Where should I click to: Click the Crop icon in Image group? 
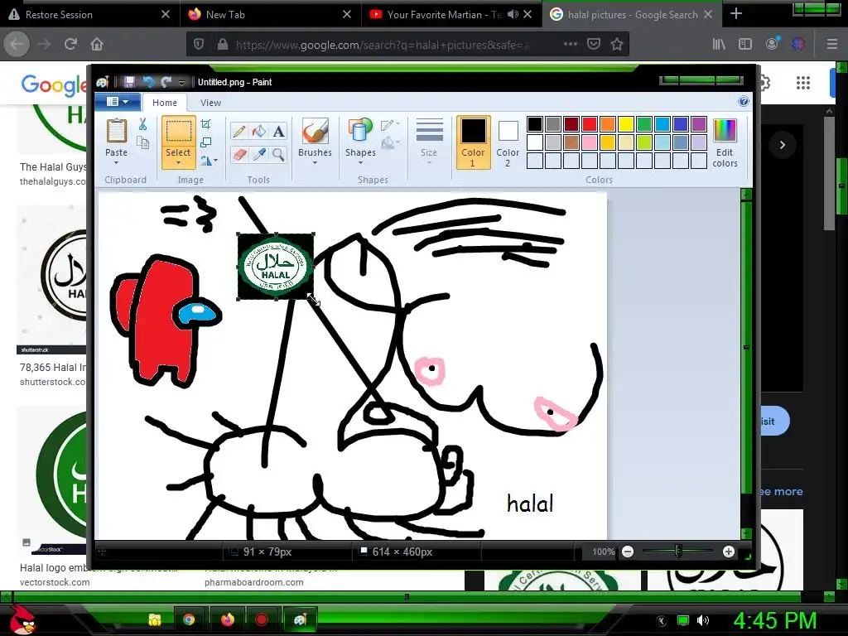205,124
